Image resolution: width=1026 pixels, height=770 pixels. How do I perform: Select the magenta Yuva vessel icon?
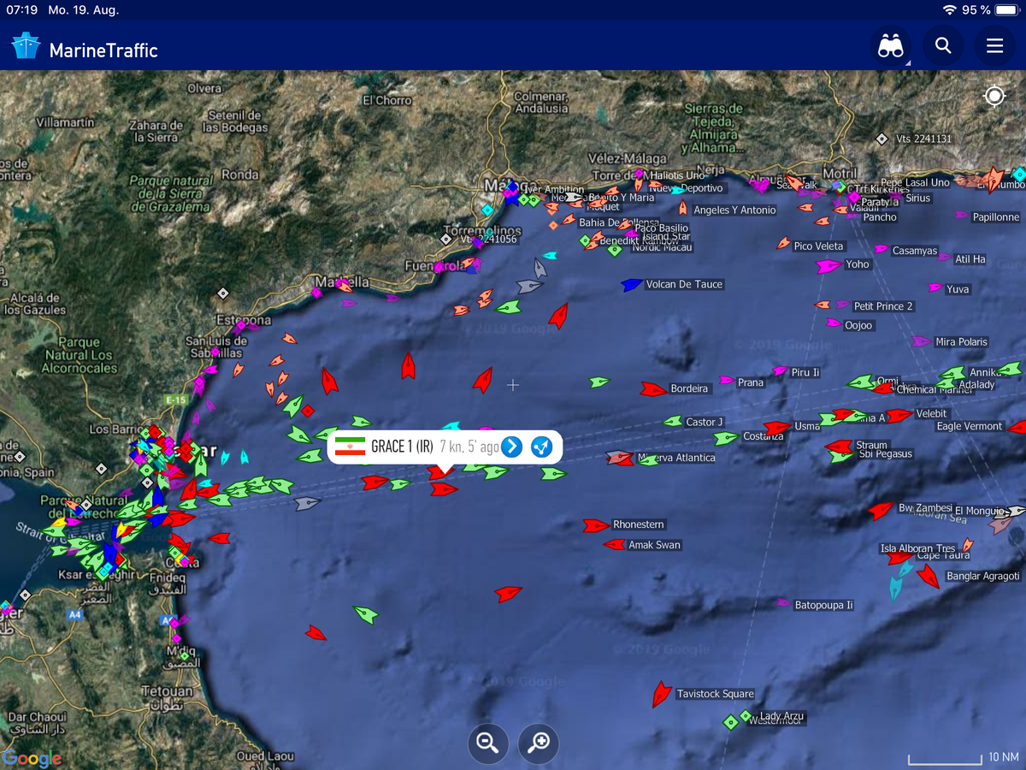click(x=935, y=287)
